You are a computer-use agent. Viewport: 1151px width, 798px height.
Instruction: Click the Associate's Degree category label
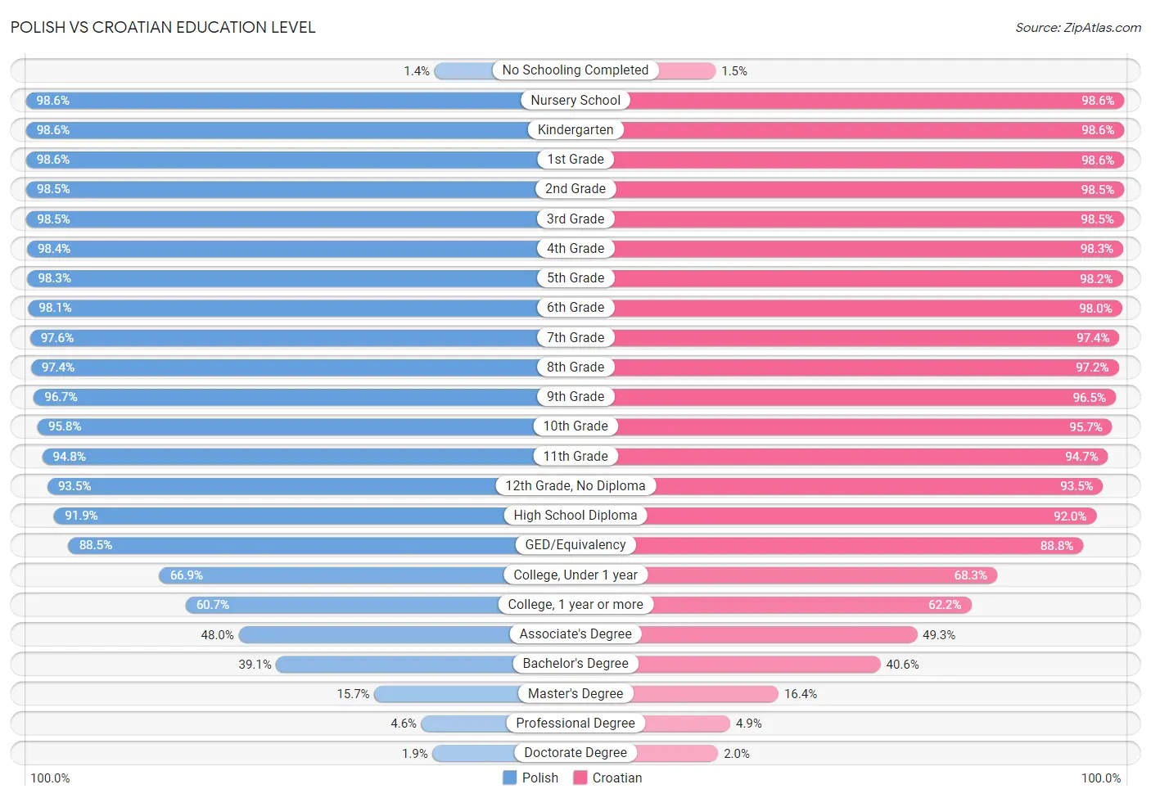(575, 633)
